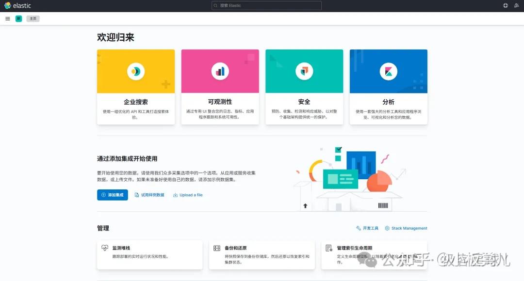This screenshot has height=281, width=524.
Task: Click the wrench icon beside 开发工具
Action: click(358, 228)
